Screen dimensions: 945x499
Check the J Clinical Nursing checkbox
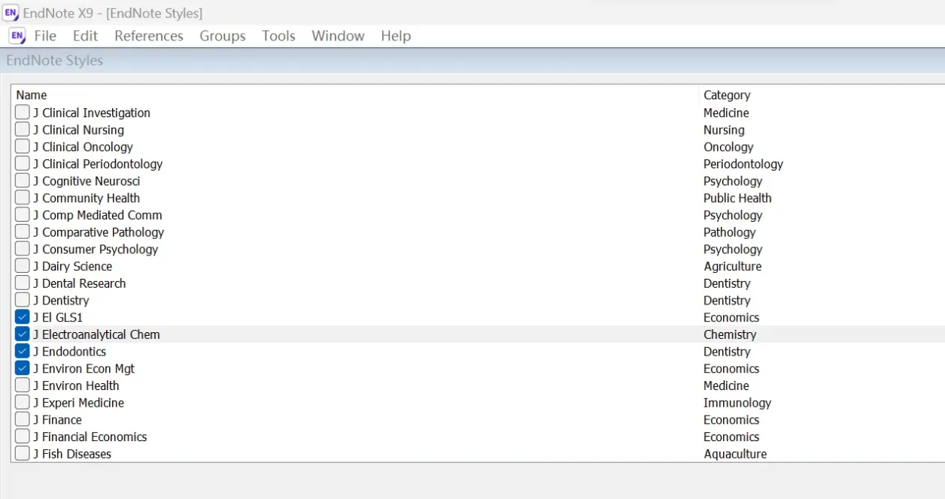point(23,129)
